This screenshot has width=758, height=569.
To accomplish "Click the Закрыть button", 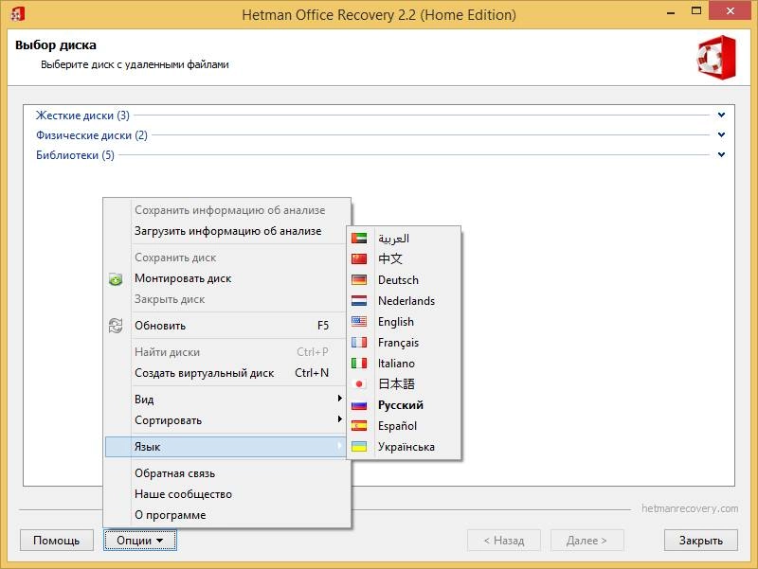I will pos(701,540).
